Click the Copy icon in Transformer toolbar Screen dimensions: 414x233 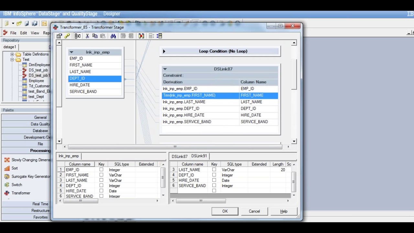coord(95,36)
